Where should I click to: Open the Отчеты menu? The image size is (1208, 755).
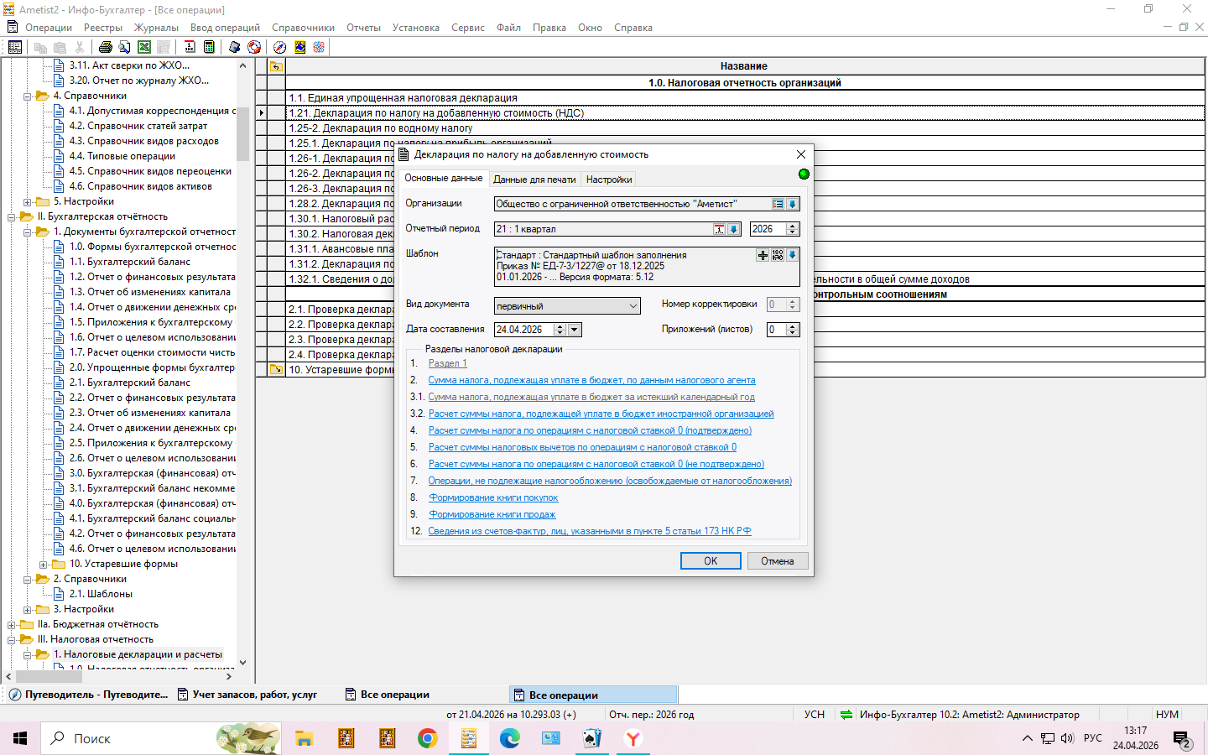(x=363, y=28)
